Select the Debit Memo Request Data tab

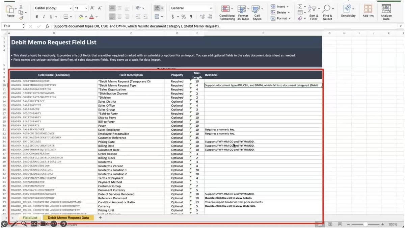point(69,218)
